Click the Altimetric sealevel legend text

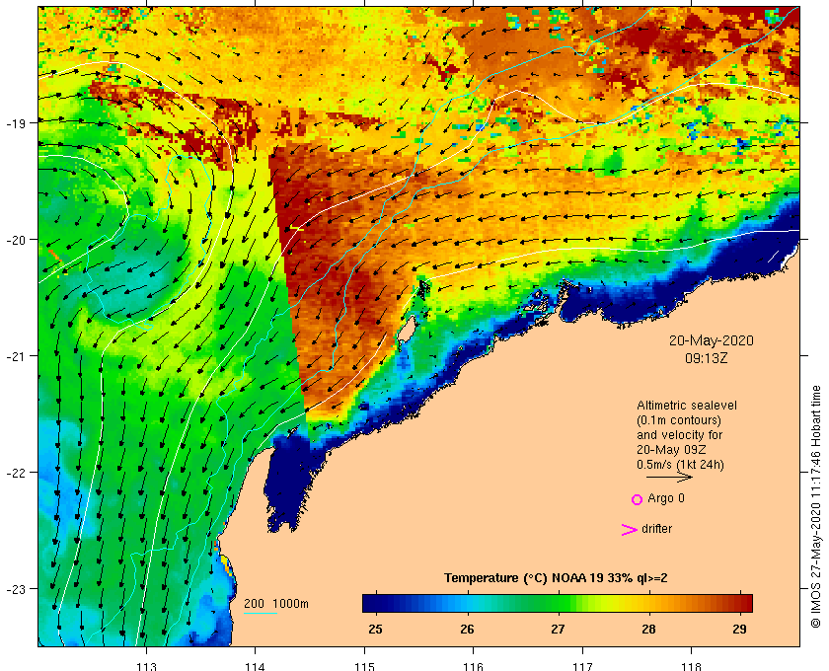pos(686,406)
